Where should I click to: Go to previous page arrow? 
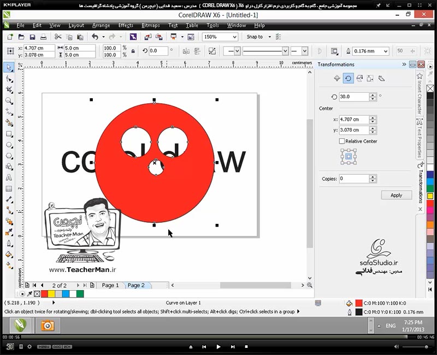coord(43,285)
